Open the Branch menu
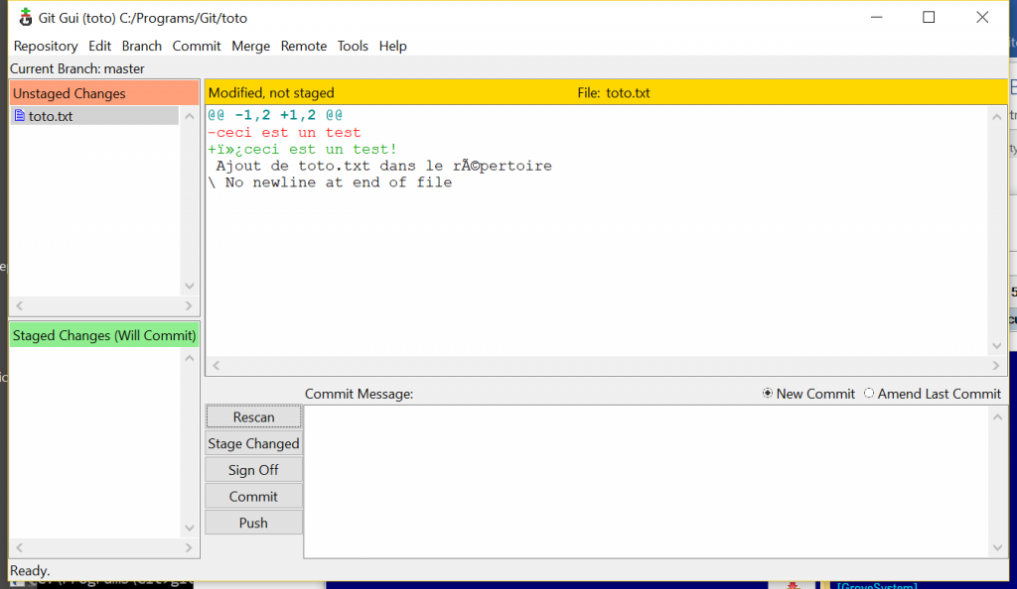This screenshot has width=1017, height=589. click(141, 46)
